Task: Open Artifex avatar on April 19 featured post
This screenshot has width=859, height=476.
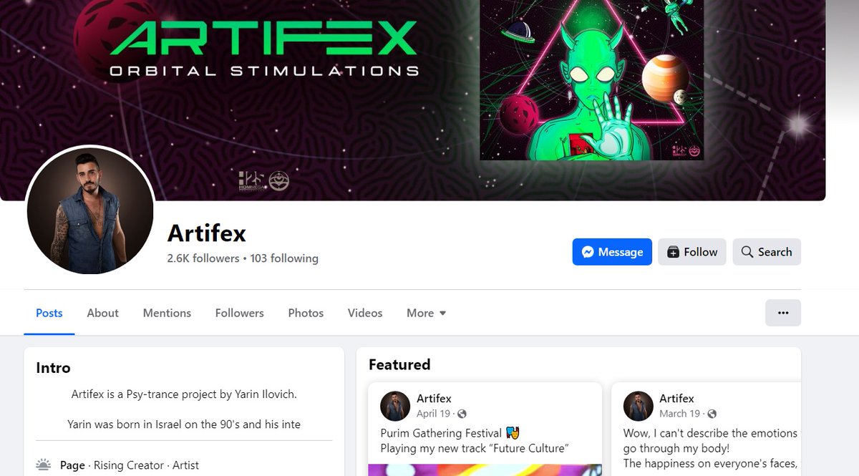Action: (x=395, y=406)
